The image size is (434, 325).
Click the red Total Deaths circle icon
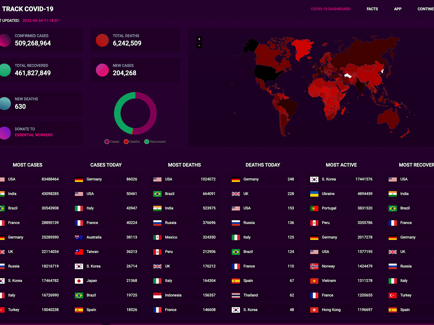pos(102,40)
